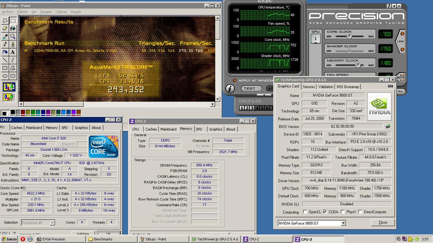Open the GPU selection dropdown in GPU-Z

tap(343, 223)
